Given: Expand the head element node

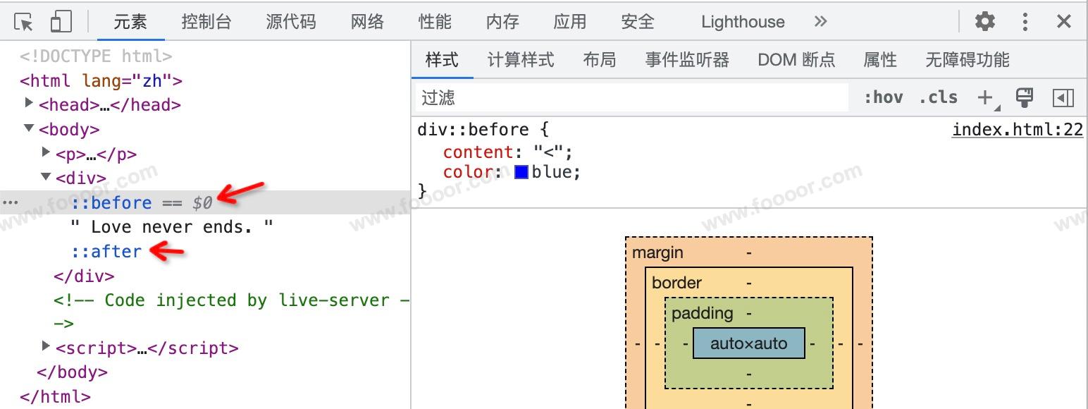Looking at the screenshot, I should 29,104.
